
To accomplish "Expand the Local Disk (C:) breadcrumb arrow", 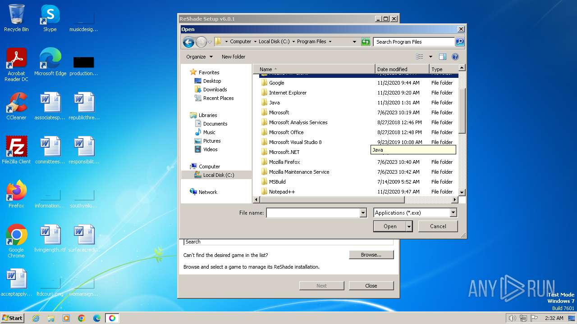I will pos(293,42).
